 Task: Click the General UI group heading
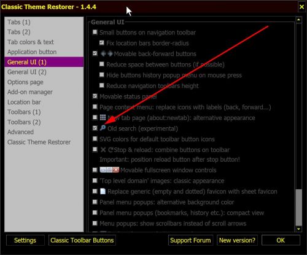click(x=107, y=22)
